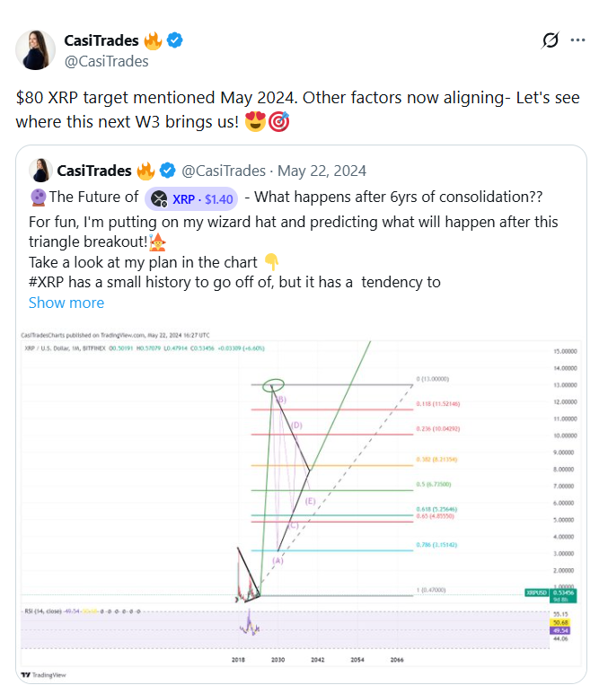Open Grok actions icon on tweet
The height and width of the screenshot is (694, 599).
click(551, 40)
